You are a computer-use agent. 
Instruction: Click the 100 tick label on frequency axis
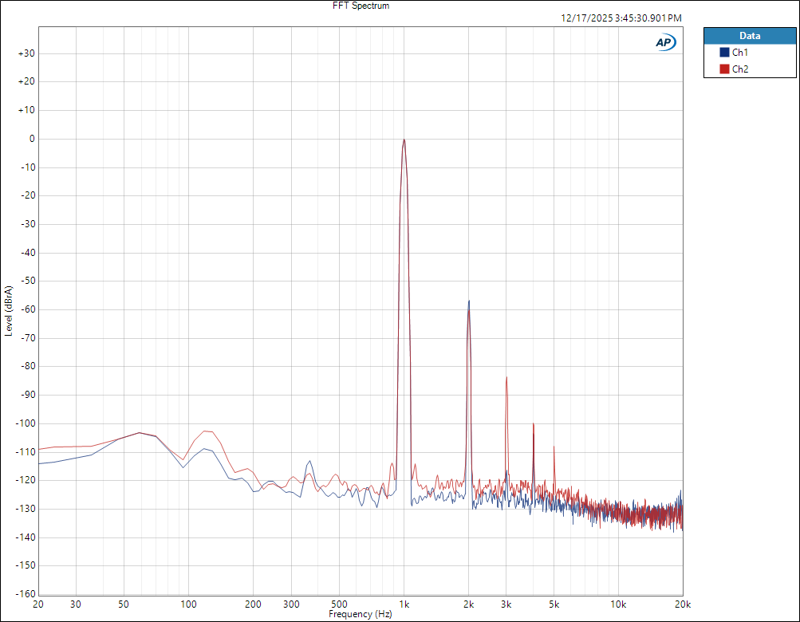click(188, 604)
